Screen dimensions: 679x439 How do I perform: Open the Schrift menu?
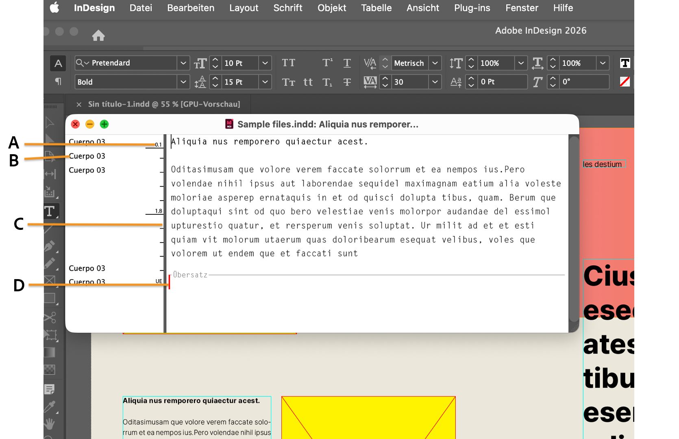[288, 8]
